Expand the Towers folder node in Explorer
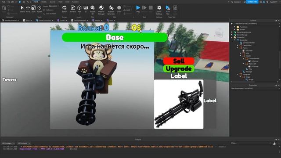Image resolution: width=281 pixels, height=158 pixels. (234, 29)
